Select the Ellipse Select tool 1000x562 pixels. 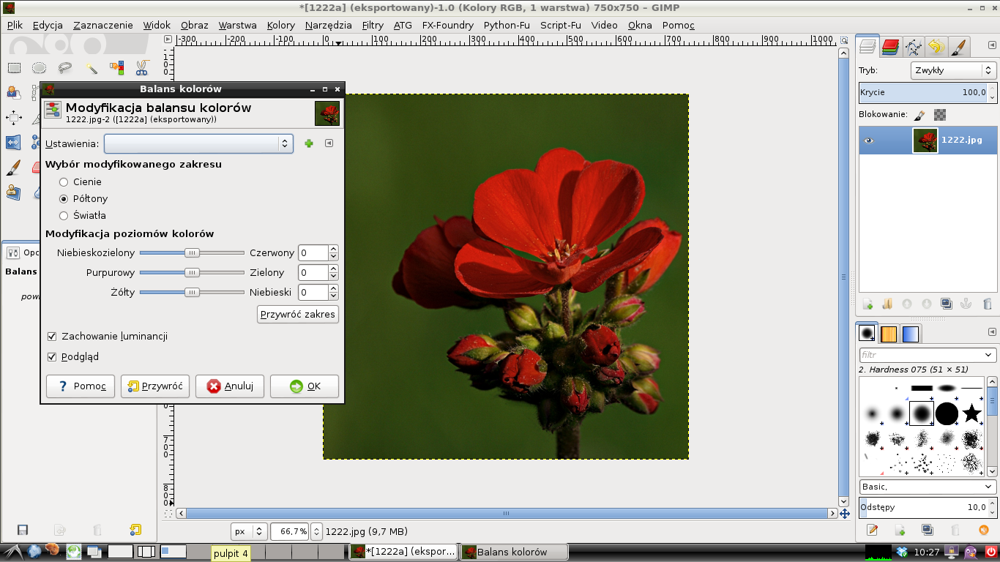click(x=39, y=68)
